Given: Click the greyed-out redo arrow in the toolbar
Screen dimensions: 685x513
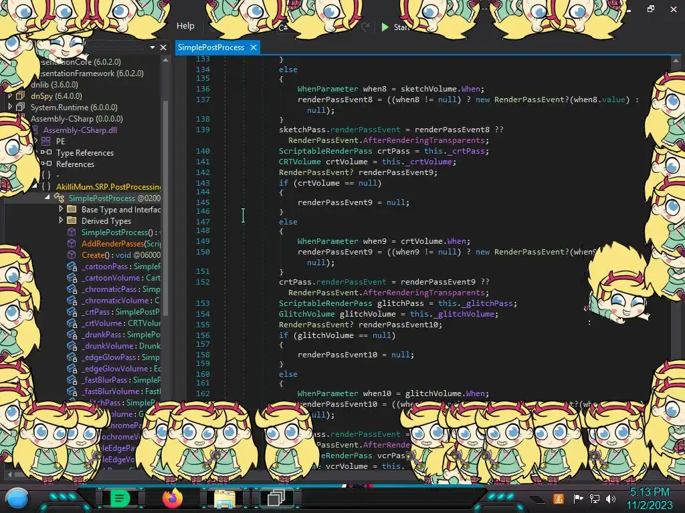Looking at the screenshot, I should 365,27.
